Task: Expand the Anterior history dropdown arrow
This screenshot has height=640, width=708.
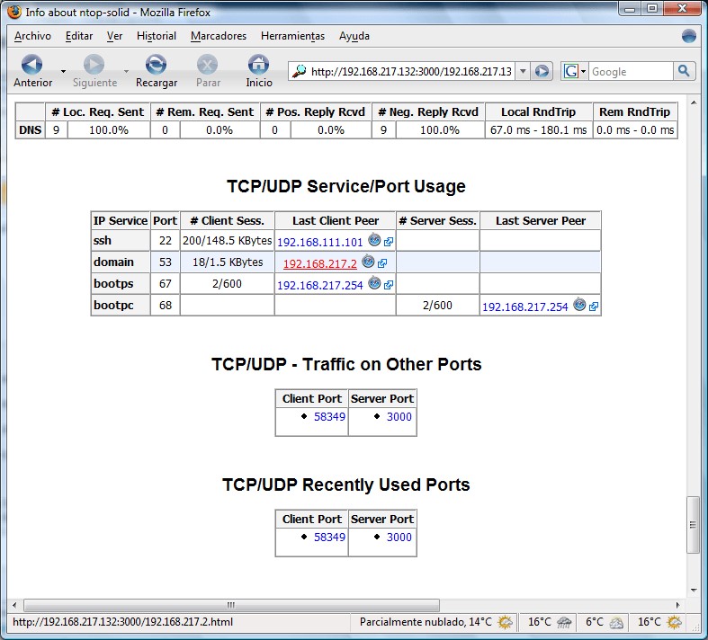Action: 63,71
